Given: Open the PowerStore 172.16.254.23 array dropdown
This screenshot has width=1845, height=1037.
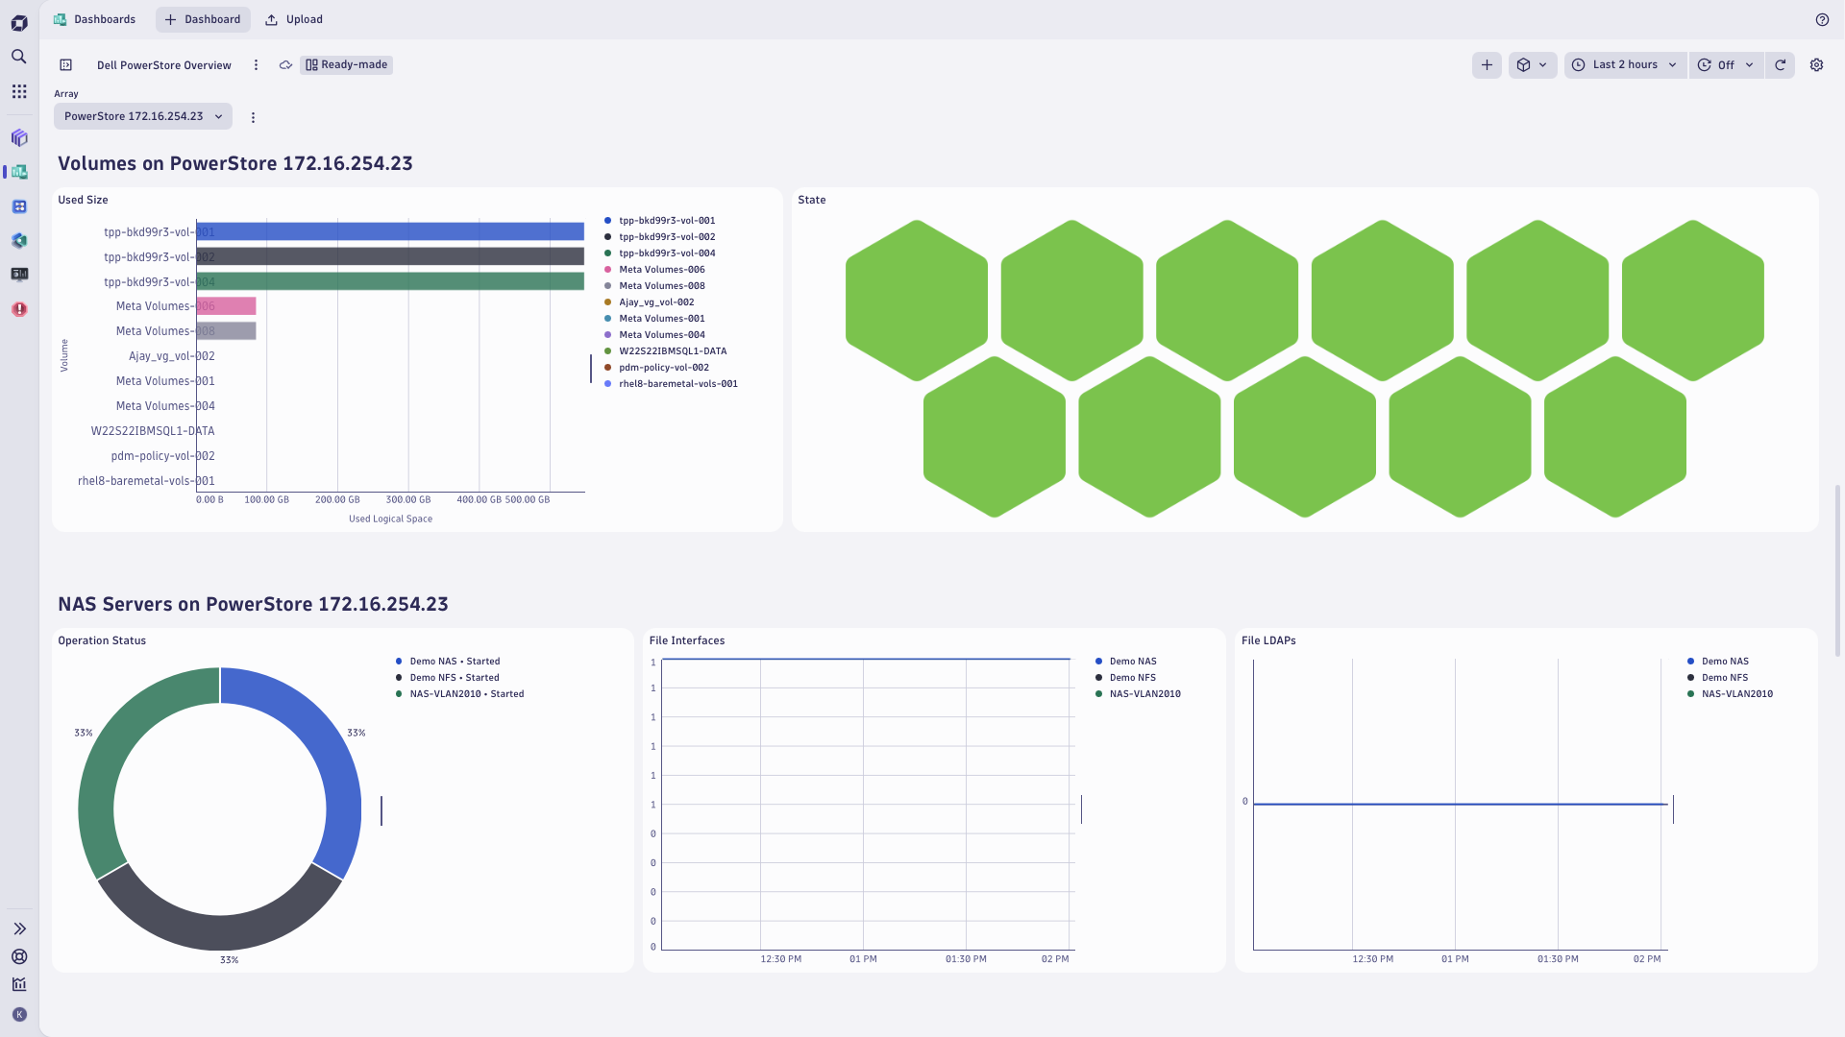Looking at the screenshot, I should [x=143, y=116].
